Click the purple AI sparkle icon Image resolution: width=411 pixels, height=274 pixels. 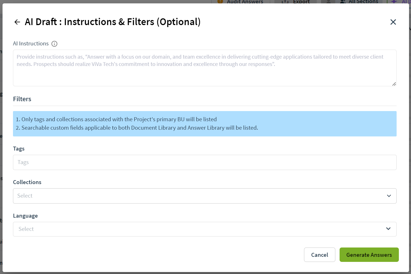coord(393,1)
